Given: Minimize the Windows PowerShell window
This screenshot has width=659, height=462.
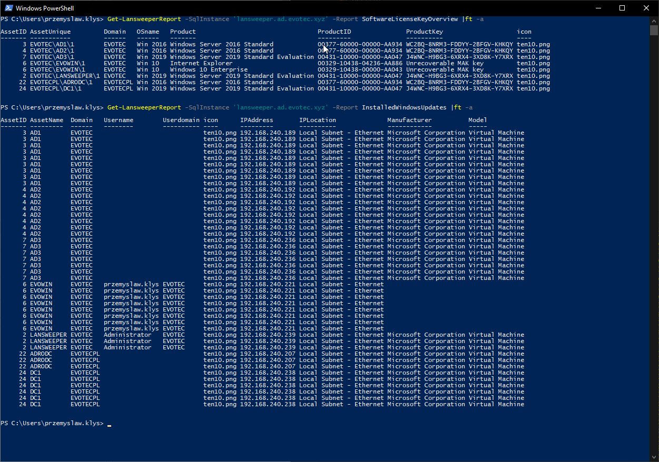Looking at the screenshot, I should (x=598, y=8).
